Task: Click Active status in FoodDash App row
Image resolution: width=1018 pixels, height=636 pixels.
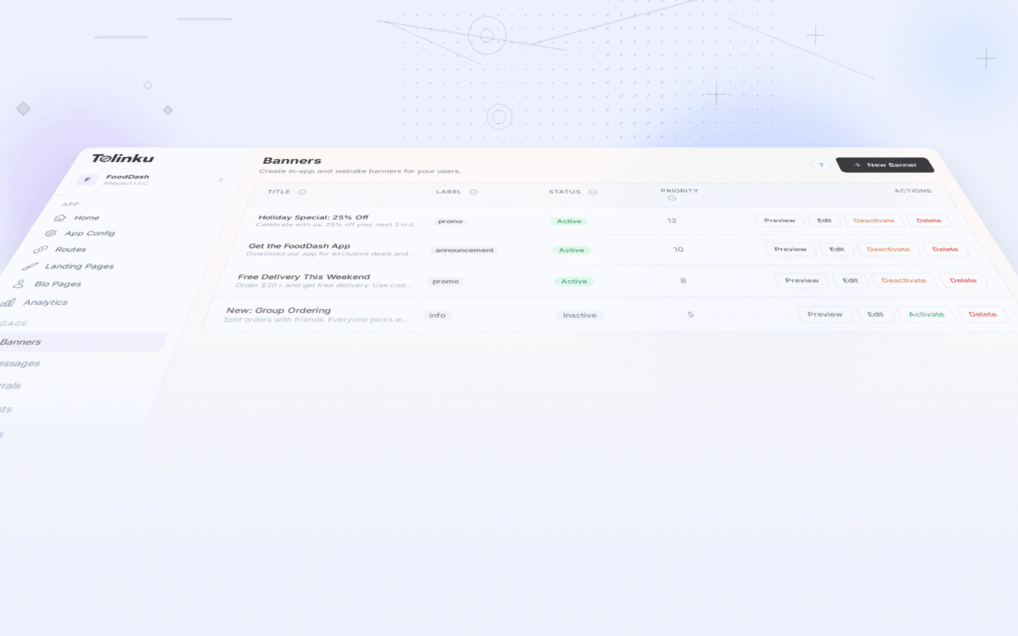Action: point(572,250)
